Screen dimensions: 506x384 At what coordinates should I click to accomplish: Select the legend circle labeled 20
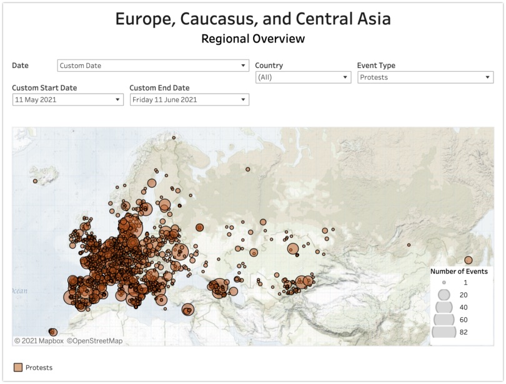click(x=444, y=294)
